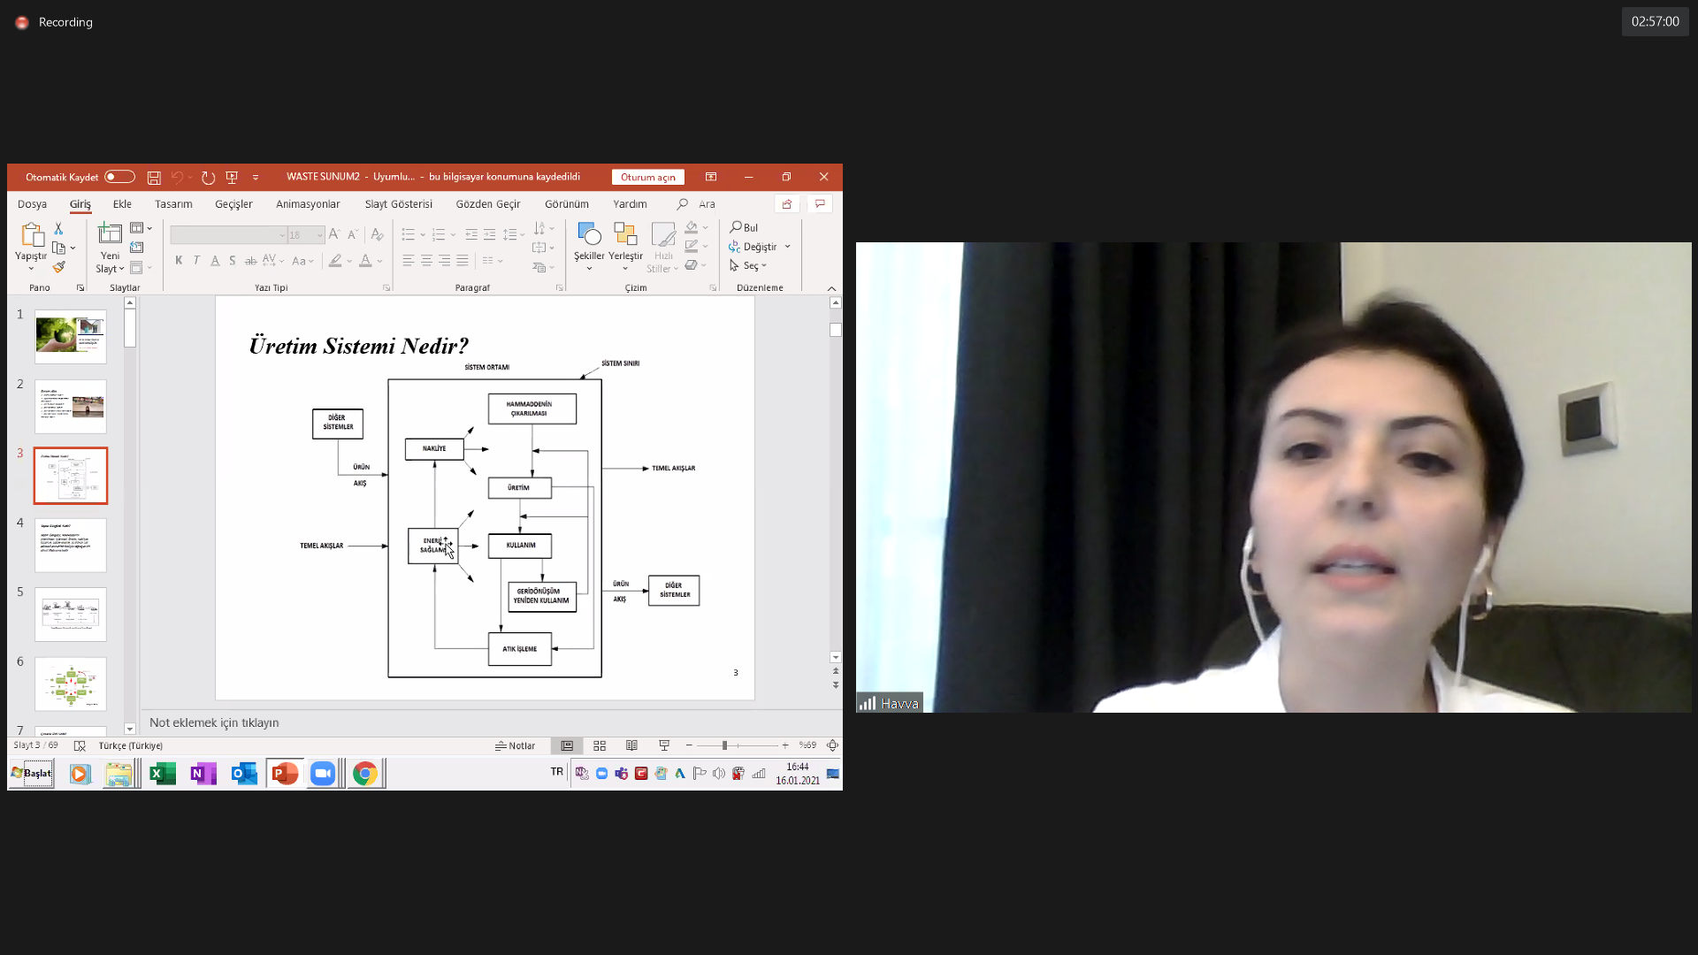Viewport: 1698px width, 955px height.
Task: Switch to the Ekle tab
Action: click(122, 204)
